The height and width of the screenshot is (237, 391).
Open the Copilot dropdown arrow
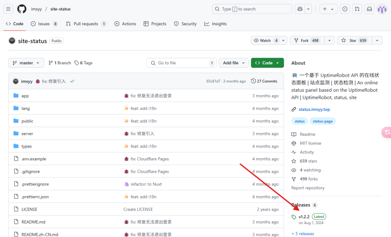coord(308,9)
